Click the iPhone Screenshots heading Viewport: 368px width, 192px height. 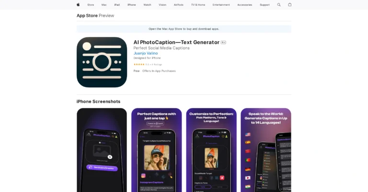[98, 102]
